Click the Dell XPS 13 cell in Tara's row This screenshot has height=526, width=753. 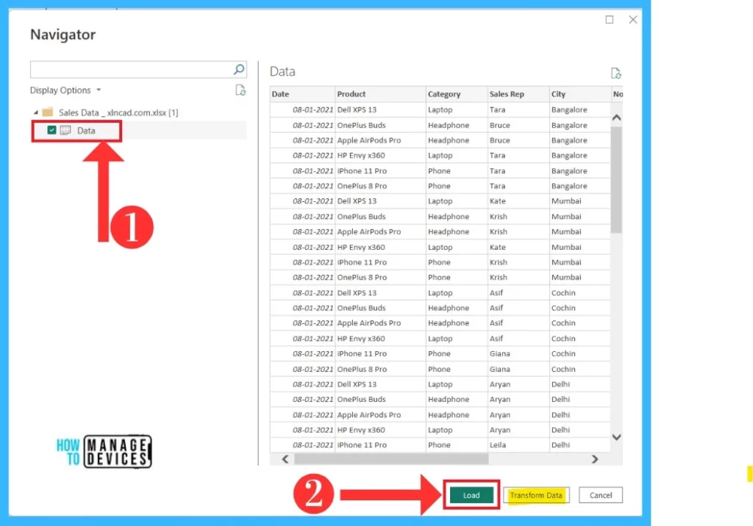click(380, 110)
